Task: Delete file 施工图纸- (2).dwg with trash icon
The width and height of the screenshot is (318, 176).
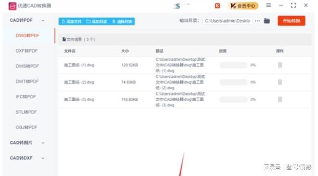Action: coord(280,82)
